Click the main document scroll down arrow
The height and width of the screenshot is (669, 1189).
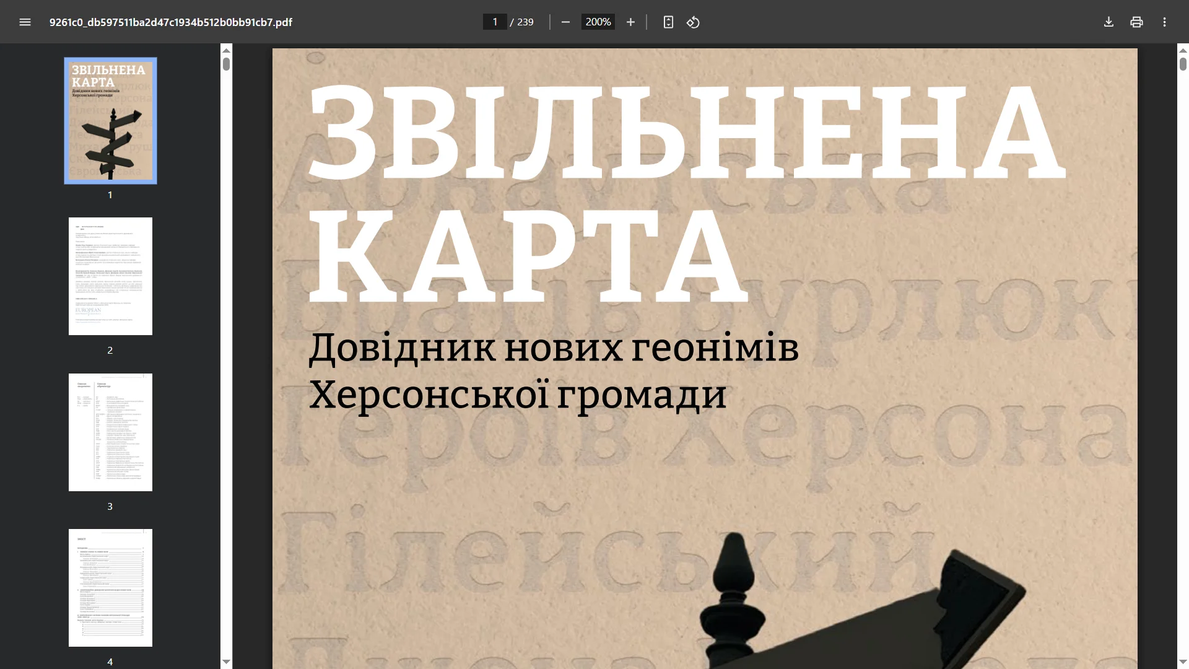[x=1183, y=662]
